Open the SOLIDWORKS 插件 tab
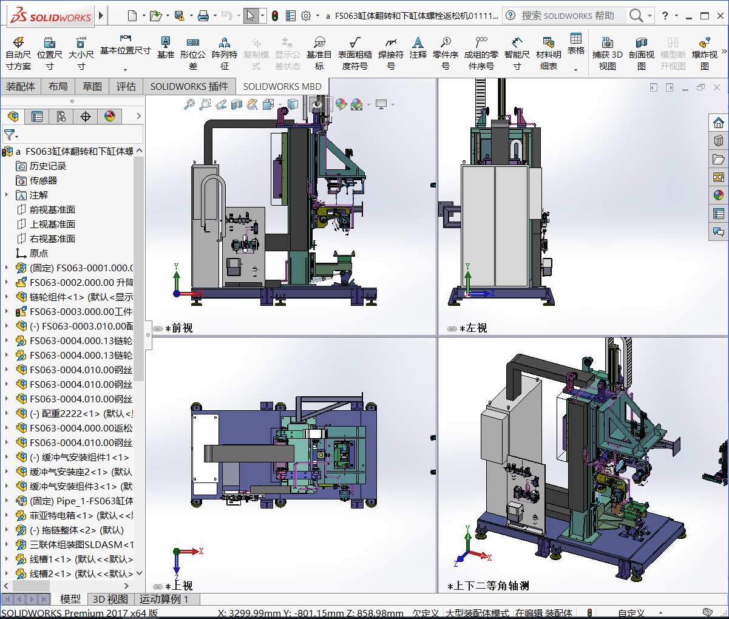The width and height of the screenshot is (729, 619). click(189, 87)
